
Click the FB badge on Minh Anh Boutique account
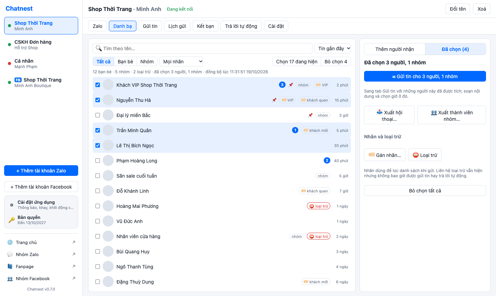click(x=18, y=80)
